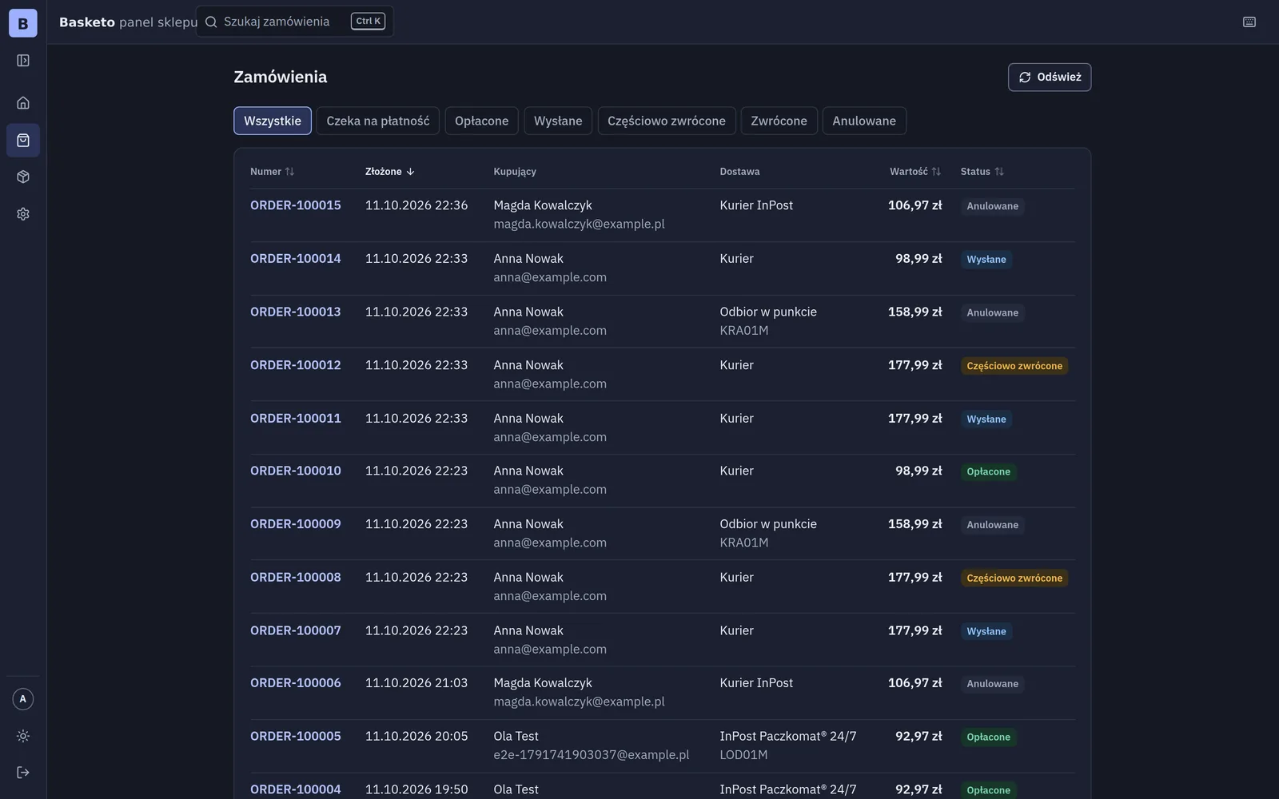
Task: Open the home dashboard icon
Action: pos(23,103)
